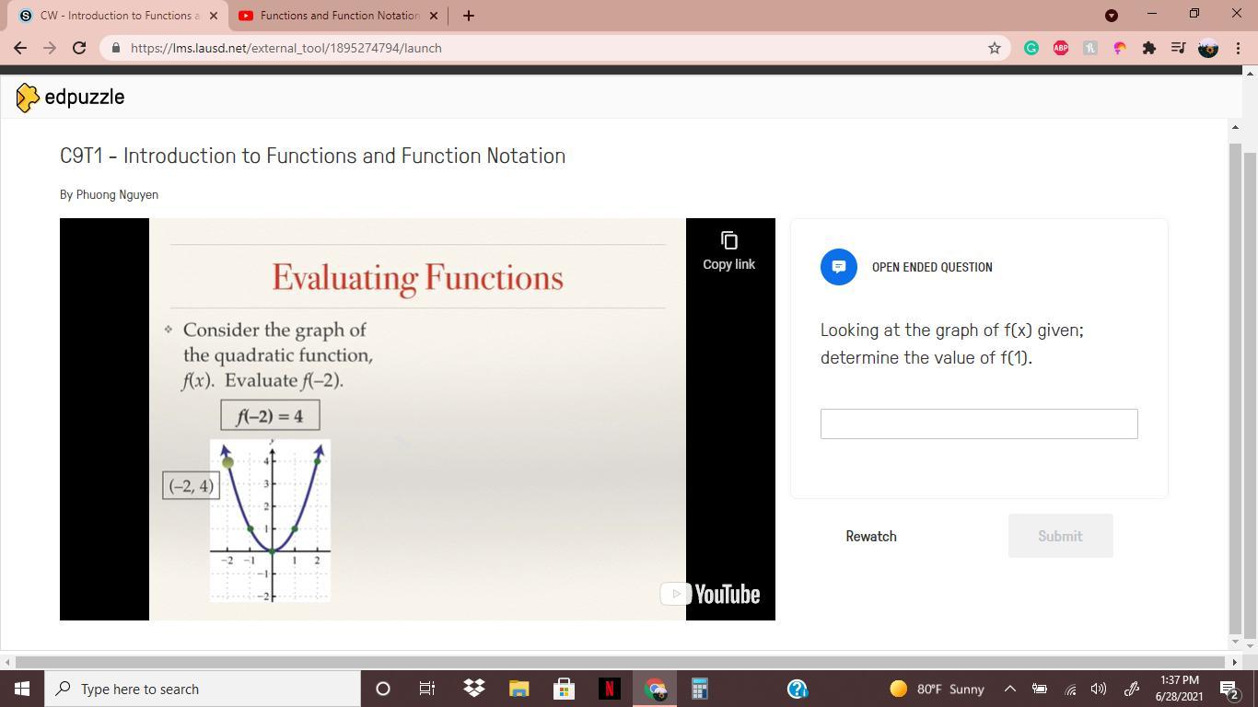Image resolution: width=1258 pixels, height=707 pixels.
Task: Open the Extensions puzzle-piece menu
Action: [1149, 48]
